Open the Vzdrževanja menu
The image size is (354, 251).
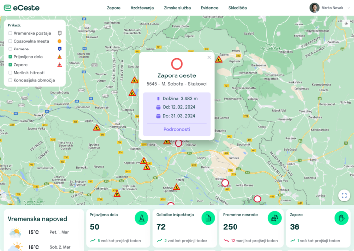click(x=142, y=8)
